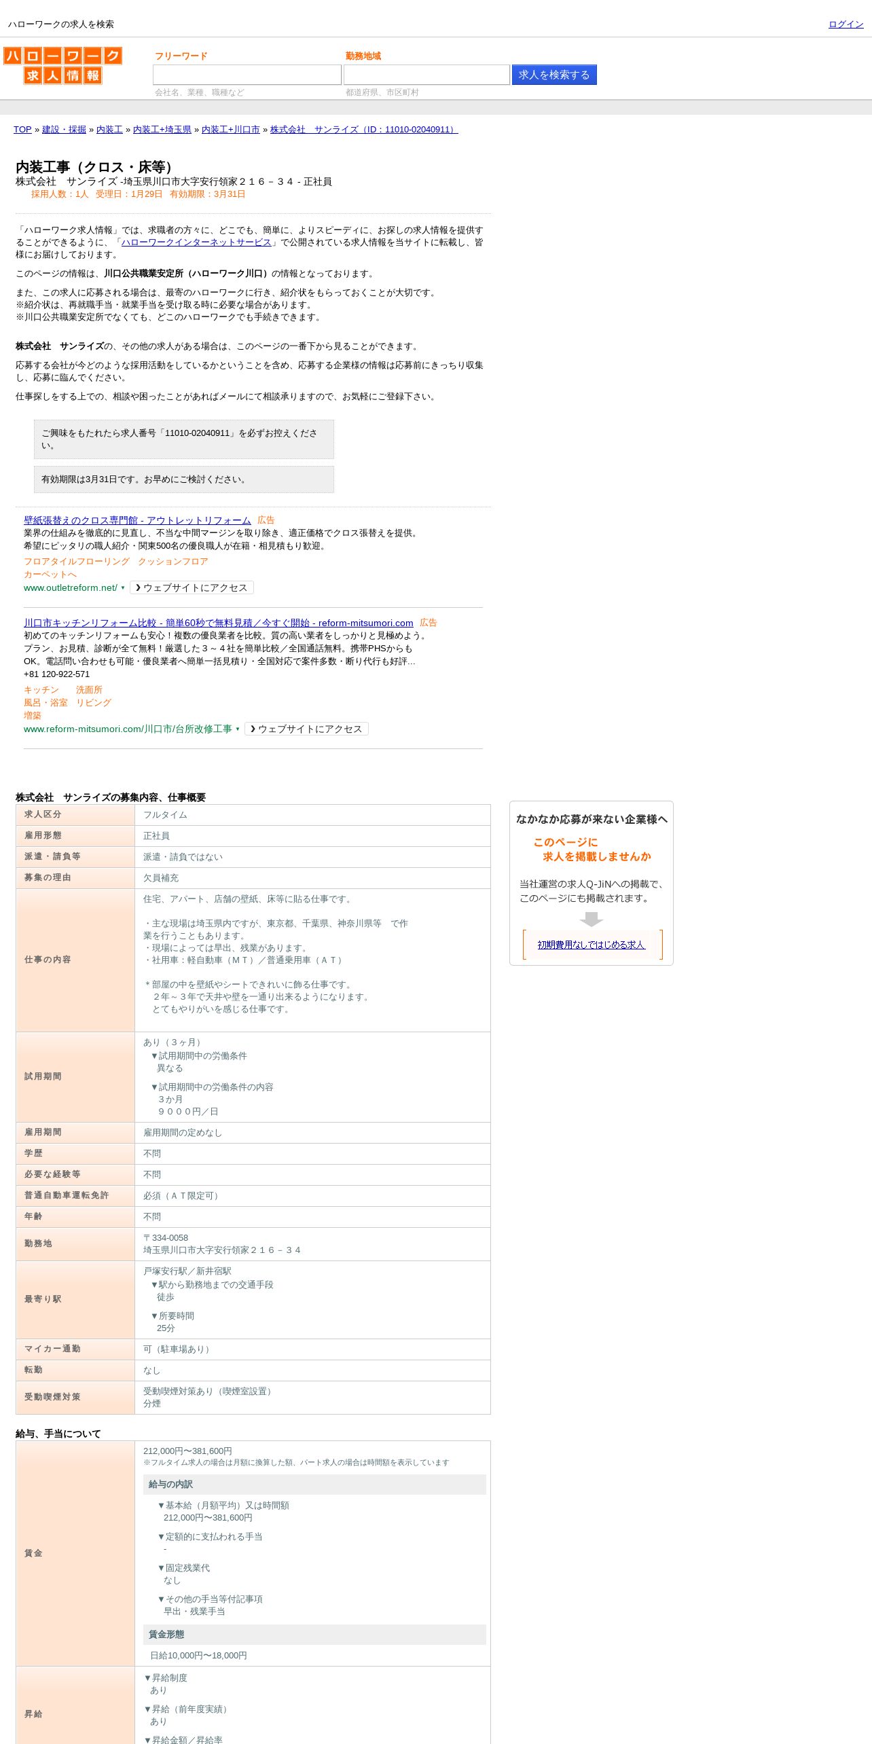Click the クッションフロア ad sitelink

click(x=173, y=562)
